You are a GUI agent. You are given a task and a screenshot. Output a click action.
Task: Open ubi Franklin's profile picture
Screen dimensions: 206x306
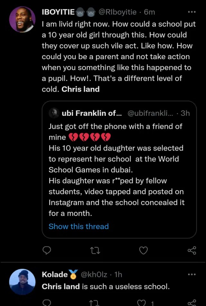pyautogui.click(x=54, y=113)
